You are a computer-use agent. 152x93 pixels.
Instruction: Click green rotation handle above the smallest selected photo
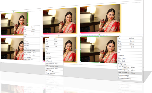14,11
